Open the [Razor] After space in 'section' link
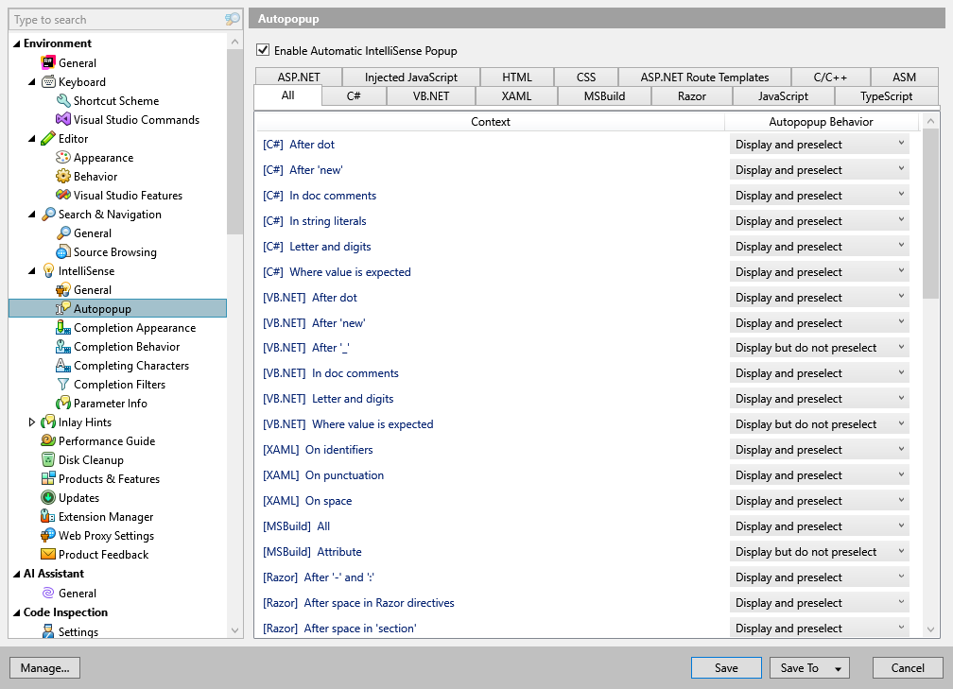Viewport: 953px width, 689px height. point(337,628)
